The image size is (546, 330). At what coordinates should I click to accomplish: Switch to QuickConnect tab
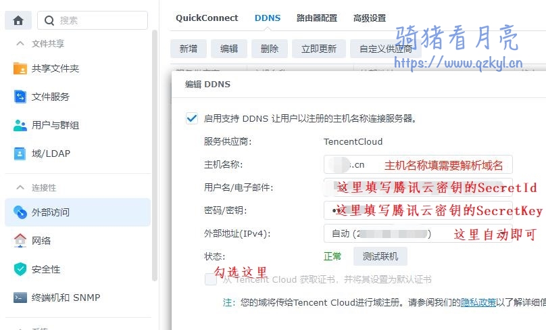[x=207, y=18]
